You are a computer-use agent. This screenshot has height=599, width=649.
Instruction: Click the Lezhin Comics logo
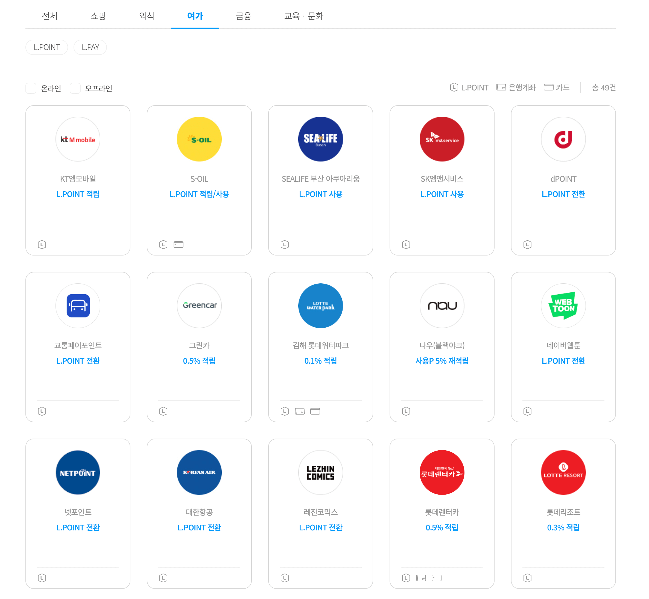tap(320, 472)
